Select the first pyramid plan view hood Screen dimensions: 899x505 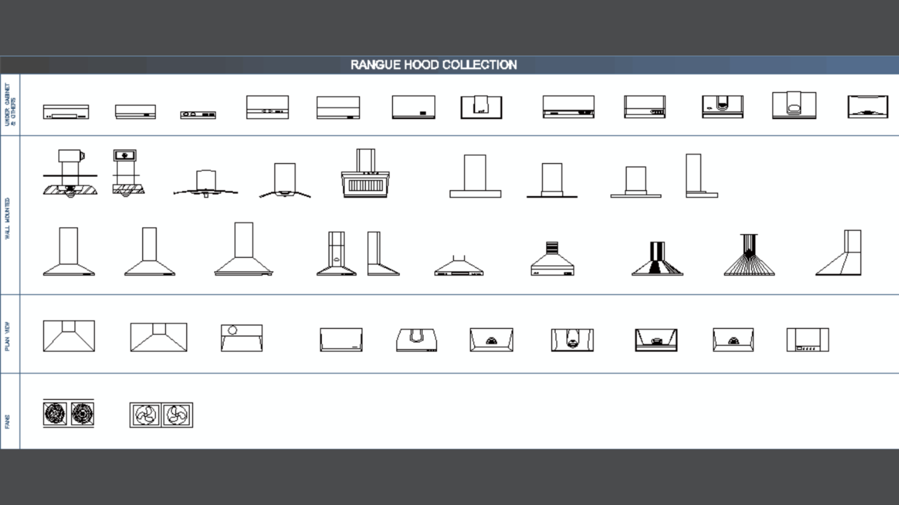pyautogui.click(x=69, y=336)
